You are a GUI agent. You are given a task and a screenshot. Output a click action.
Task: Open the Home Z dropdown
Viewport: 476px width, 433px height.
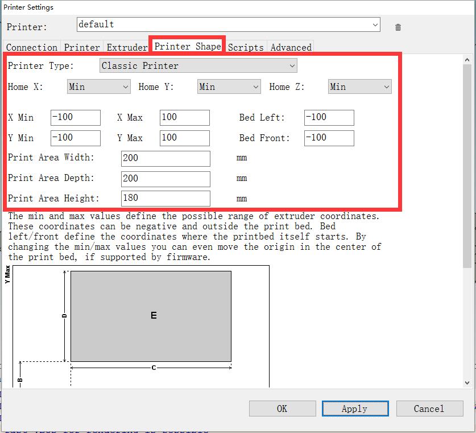tap(359, 86)
